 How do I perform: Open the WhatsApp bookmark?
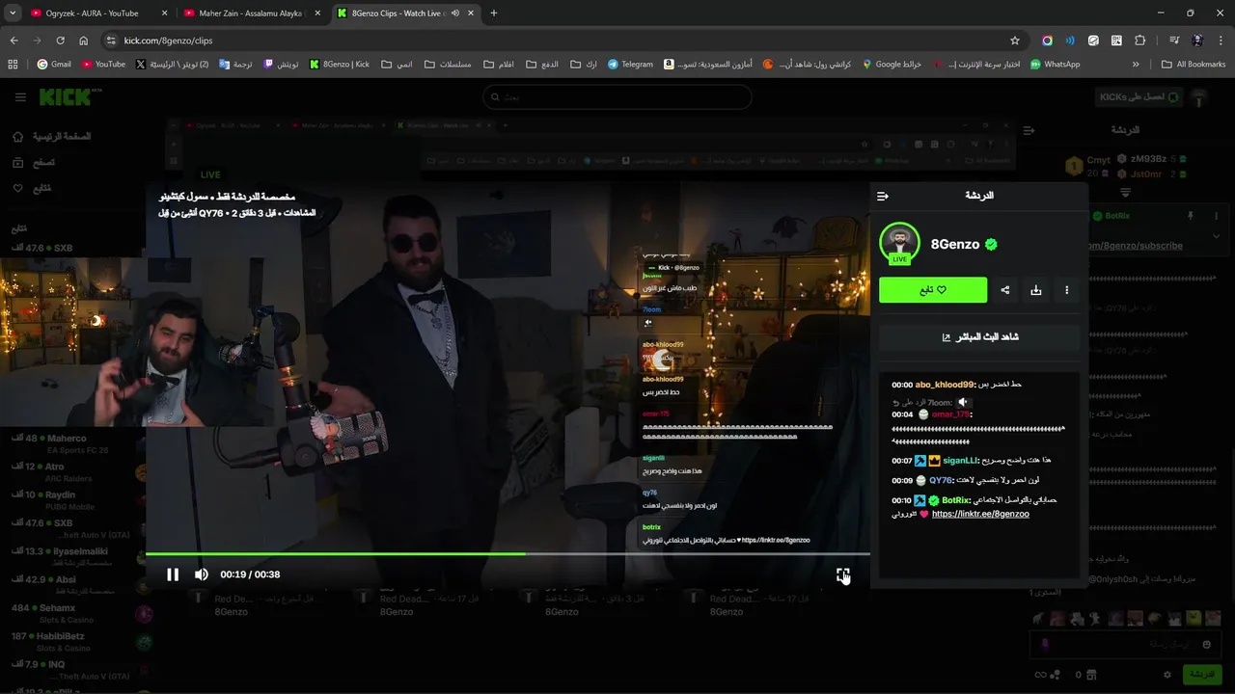[x=1055, y=65]
